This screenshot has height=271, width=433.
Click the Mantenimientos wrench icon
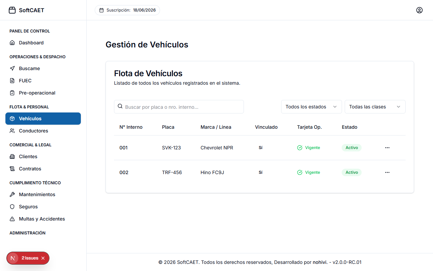click(x=12, y=194)
